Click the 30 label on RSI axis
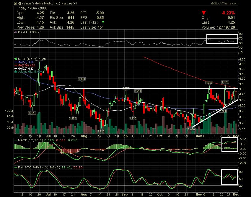 241,48
